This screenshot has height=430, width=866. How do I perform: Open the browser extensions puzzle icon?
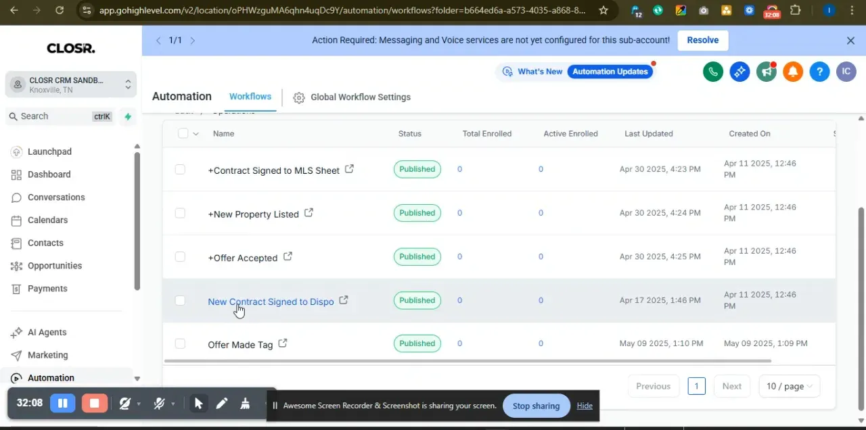[796, 10]
